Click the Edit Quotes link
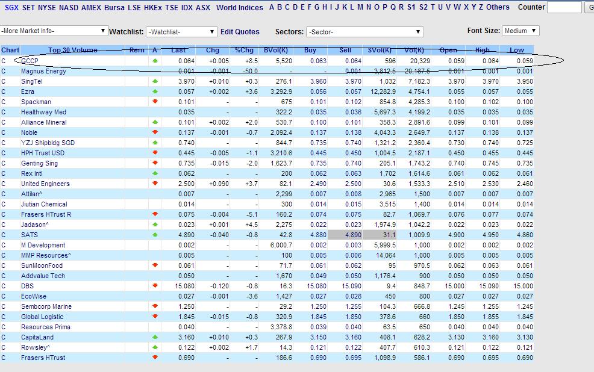This screenshot has width=594, height=372. 240,32
